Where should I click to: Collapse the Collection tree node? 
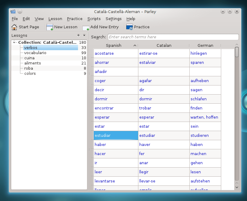14,43
